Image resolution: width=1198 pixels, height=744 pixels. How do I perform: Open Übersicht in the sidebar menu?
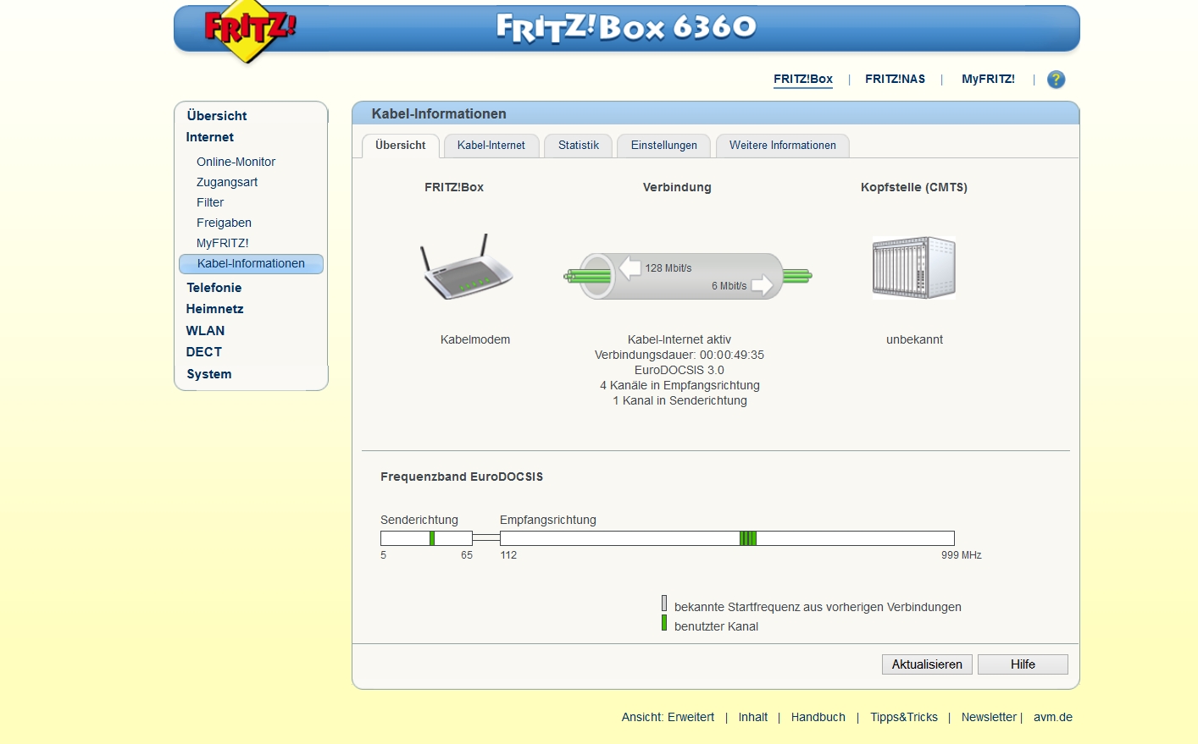click(x=217, y=116)
